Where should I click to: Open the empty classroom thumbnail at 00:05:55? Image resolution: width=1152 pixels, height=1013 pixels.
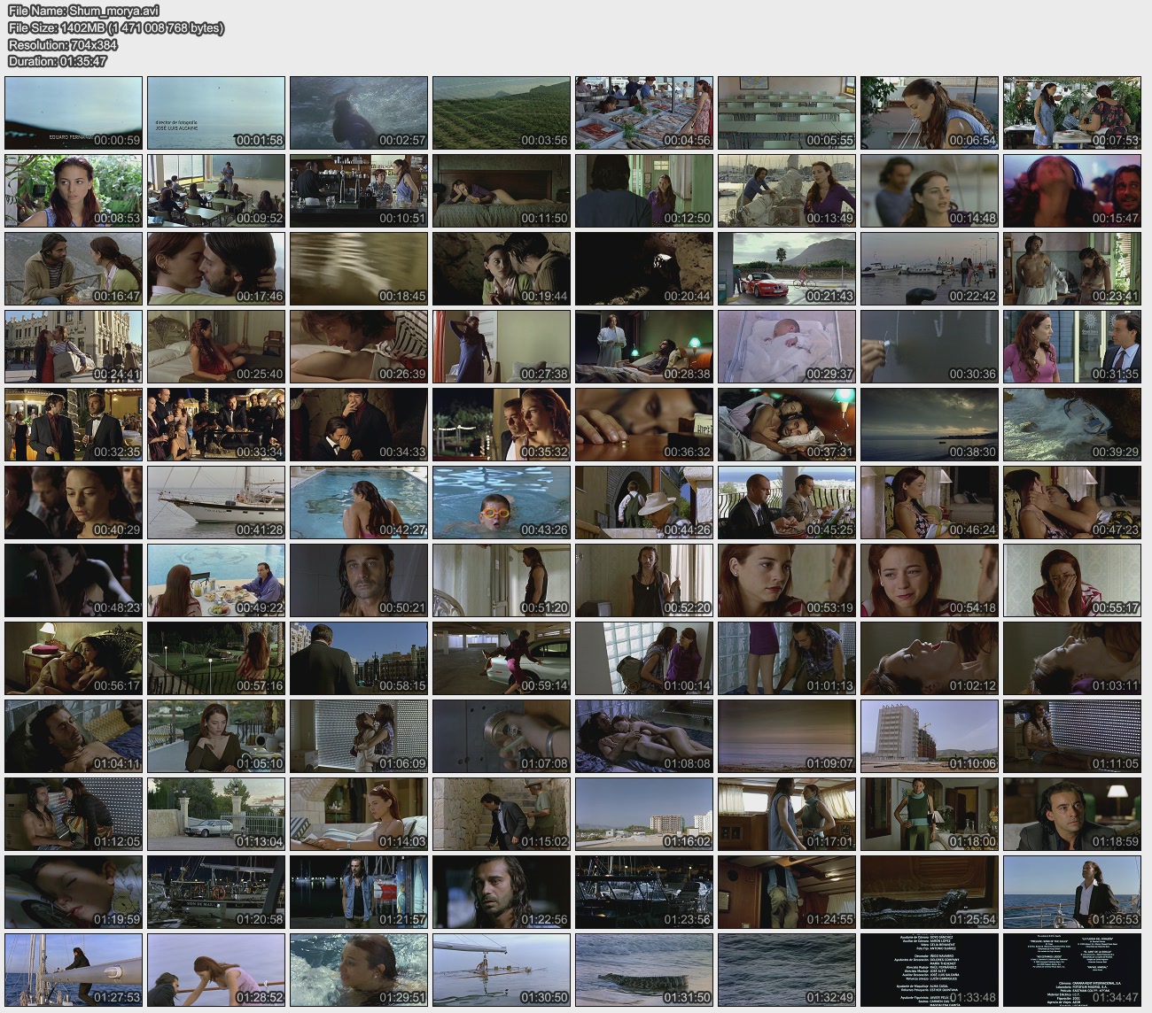(x=787, y=112)
